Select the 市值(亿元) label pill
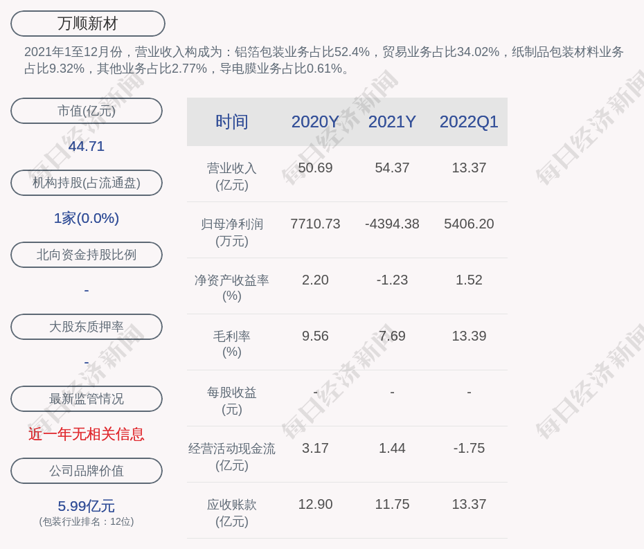Image resolution: width=644 pixels, height=549 pixels. [x=87, y=111]
